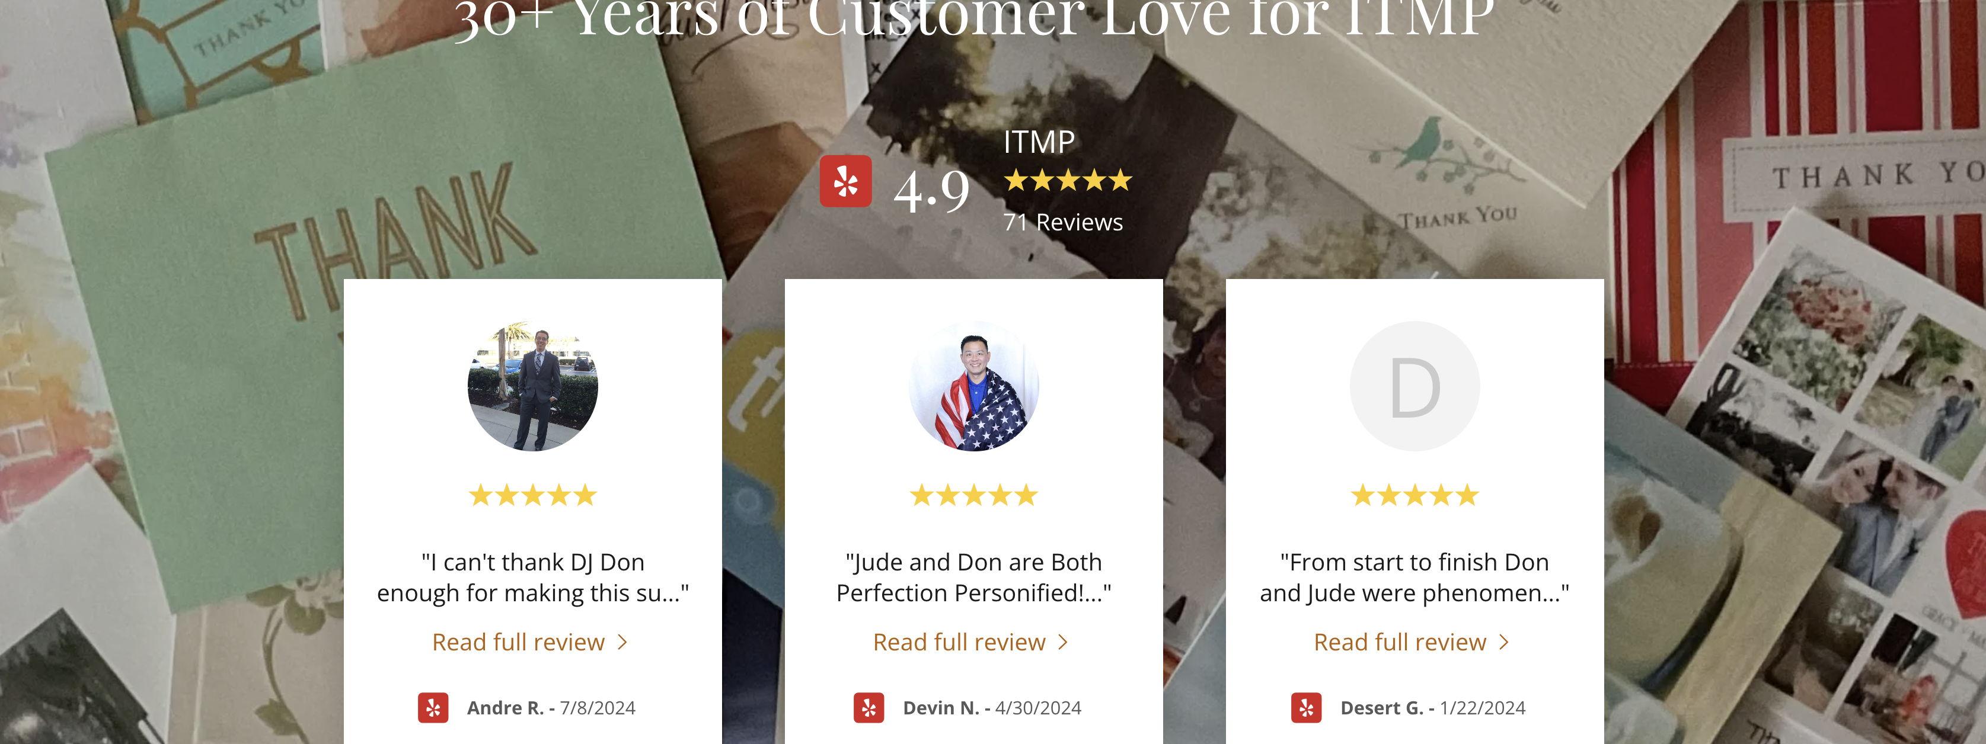This screenshot has width=1986, height=744.
Task: Click the five-star rating on Devin's review
Action: pos(973,495)
